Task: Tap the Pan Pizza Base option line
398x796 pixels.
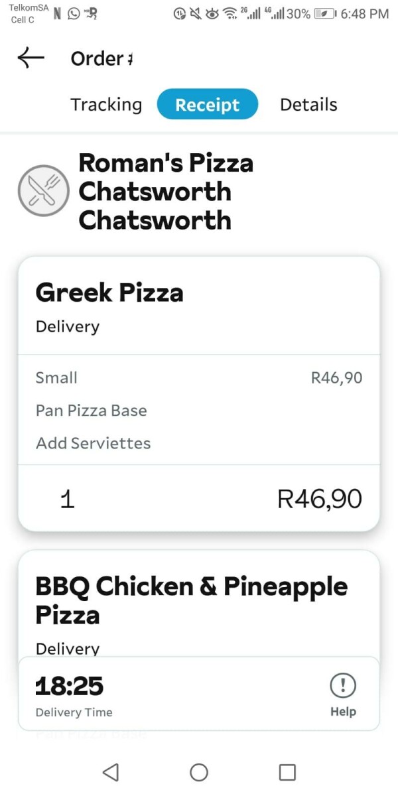Action: point(92,411)
